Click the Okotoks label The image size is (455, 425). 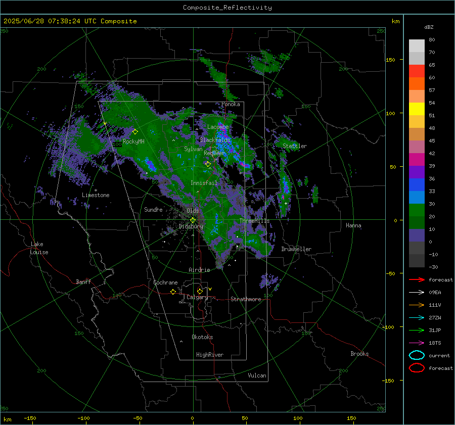point(202,337)
